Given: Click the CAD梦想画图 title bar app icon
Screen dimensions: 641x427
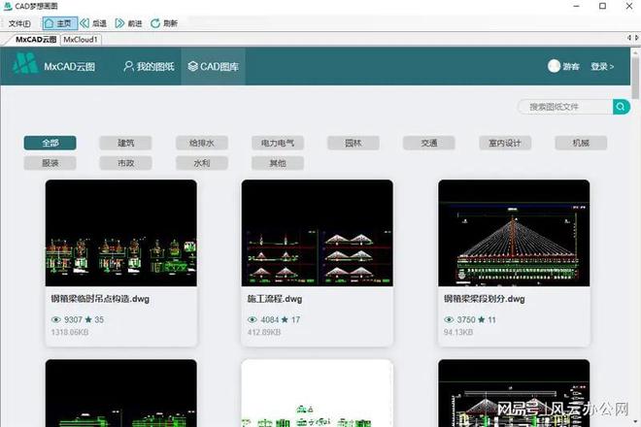Looking at the screenshot, I should click(x=8, y=6).
